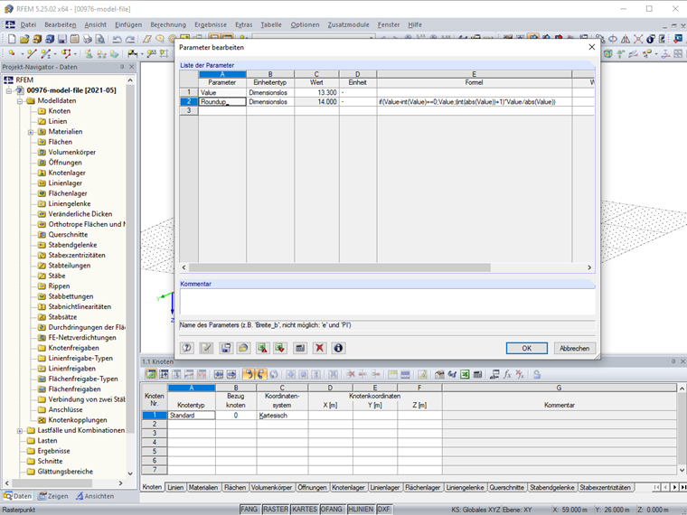Expand the Materialien tree node

click(31, 132)
